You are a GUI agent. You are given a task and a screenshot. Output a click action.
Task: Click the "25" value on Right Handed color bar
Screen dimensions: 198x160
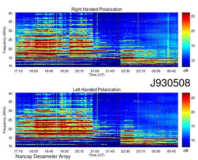click(193, 16)
